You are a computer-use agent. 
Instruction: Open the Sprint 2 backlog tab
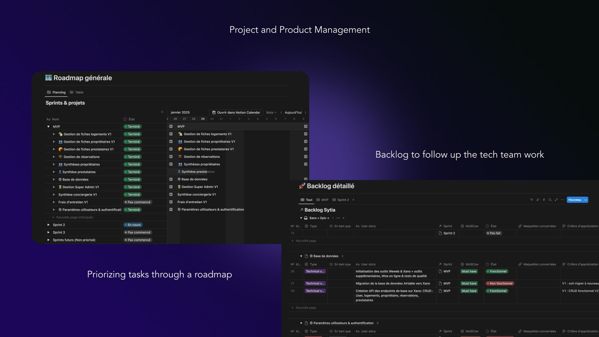(341, 200)
